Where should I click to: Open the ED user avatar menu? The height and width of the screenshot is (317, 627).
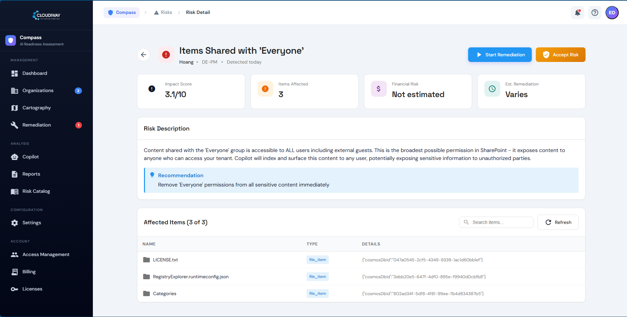612,13
